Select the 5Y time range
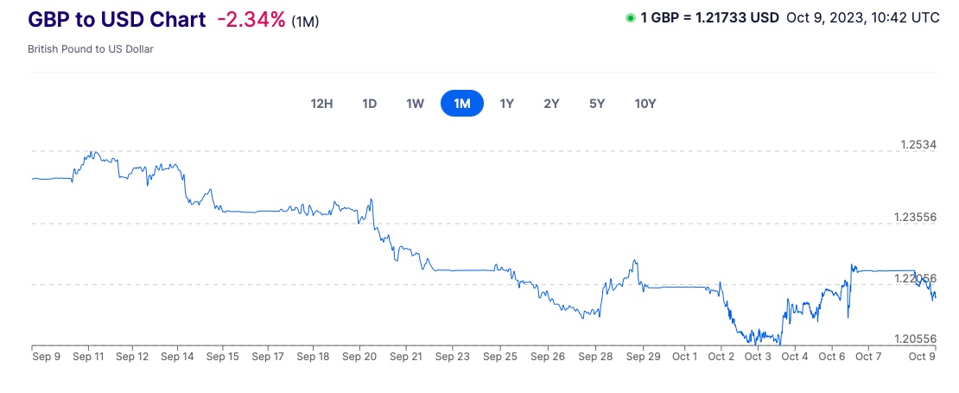959x393 pixels. [x=597, y=104]
